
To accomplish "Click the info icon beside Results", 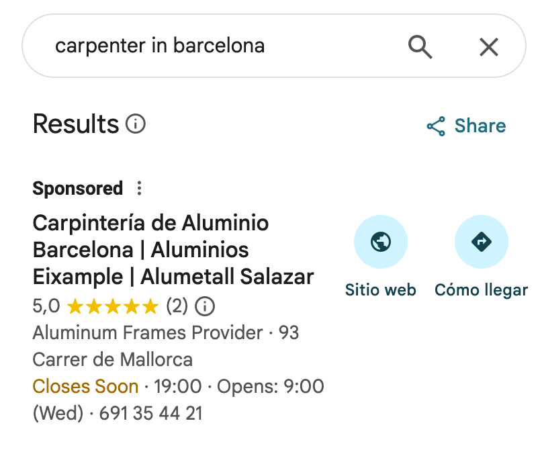I will (136, 124).
